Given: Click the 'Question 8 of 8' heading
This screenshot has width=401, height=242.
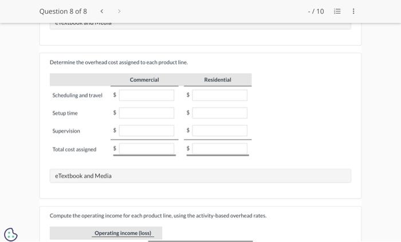Looking at the screenshot, I should pos(63,11).
